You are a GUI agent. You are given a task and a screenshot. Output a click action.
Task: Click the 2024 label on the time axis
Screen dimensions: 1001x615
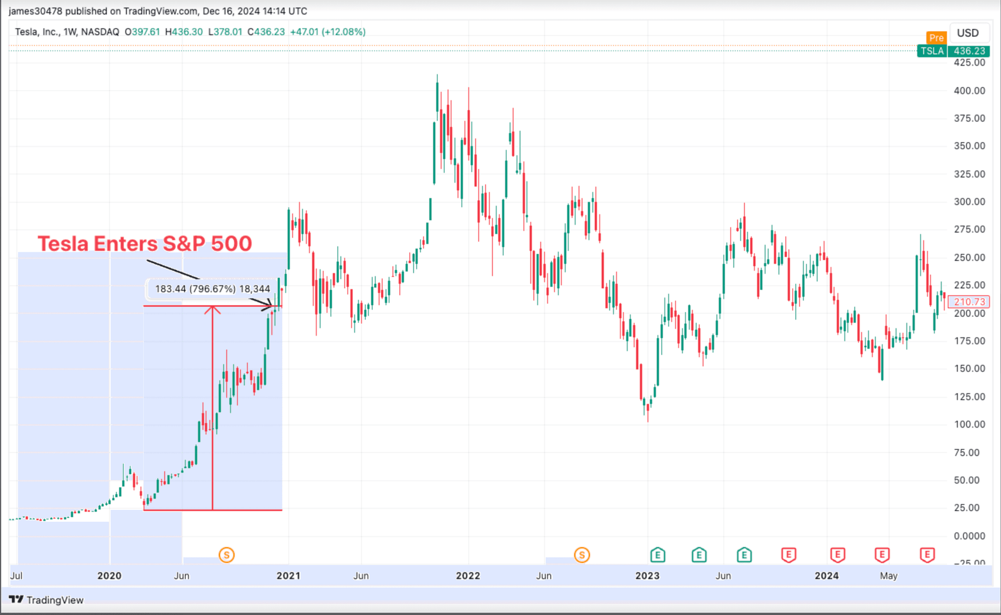pyautogui.click(x=826, y=576)
